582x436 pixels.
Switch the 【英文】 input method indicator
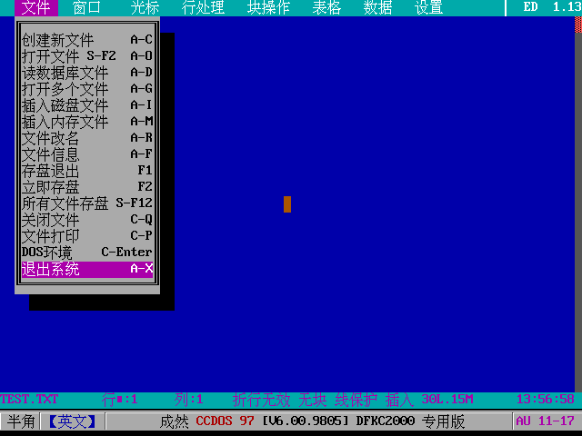72,421
